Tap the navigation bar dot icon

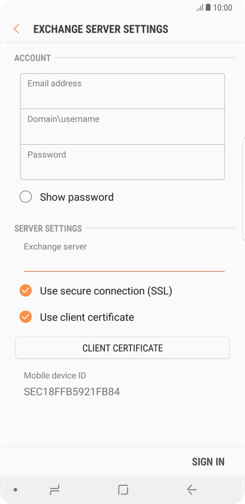tap(15, 490)
